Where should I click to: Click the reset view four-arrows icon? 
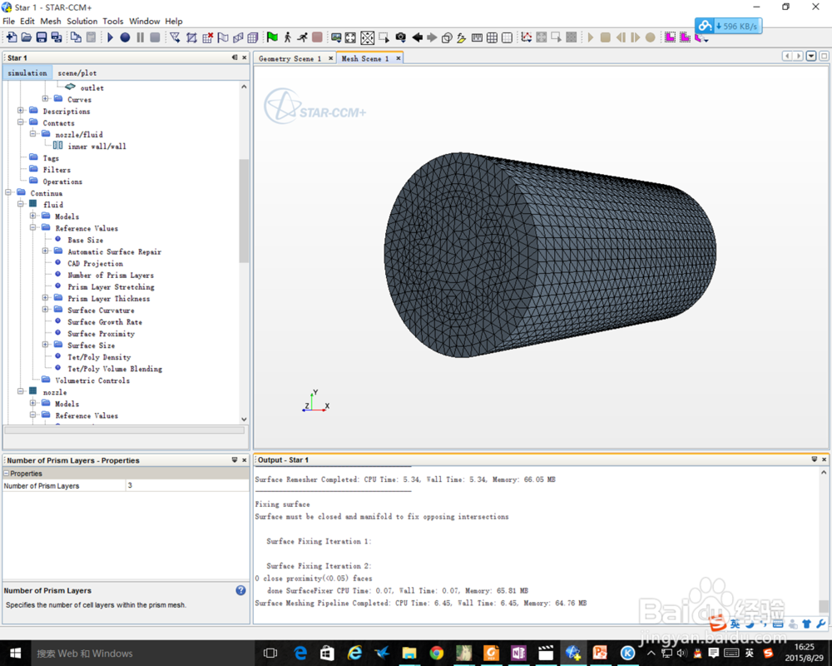click(x=350, y=37)
